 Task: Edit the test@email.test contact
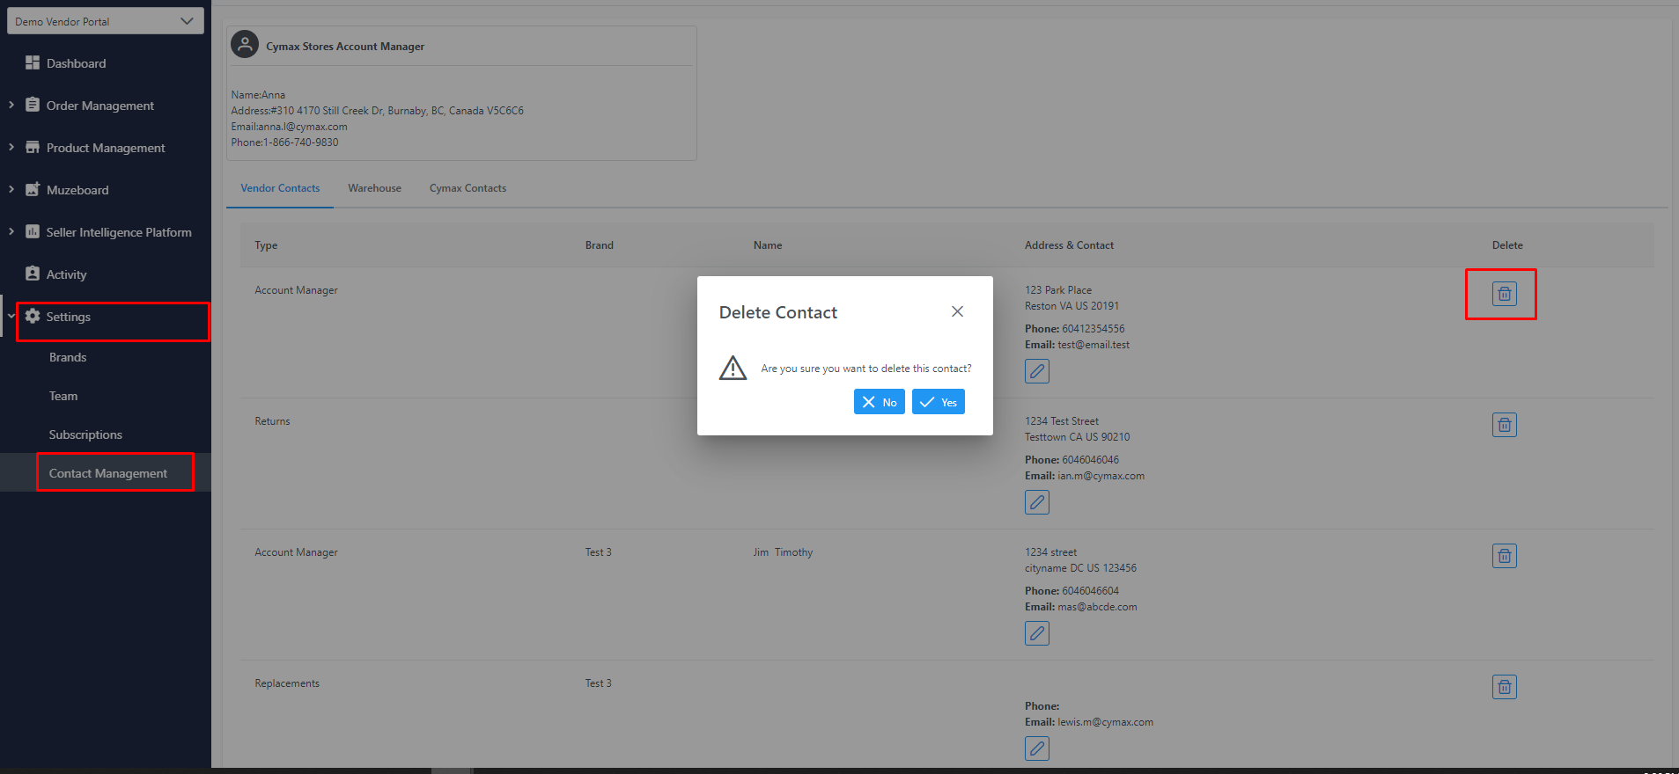click(1037, 371)
